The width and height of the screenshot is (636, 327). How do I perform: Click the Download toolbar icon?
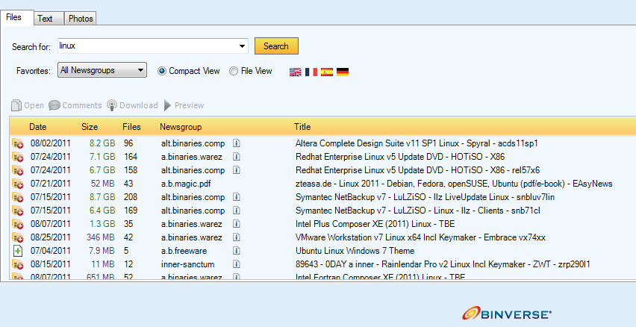pyautogui.click(x=112, y=105)
